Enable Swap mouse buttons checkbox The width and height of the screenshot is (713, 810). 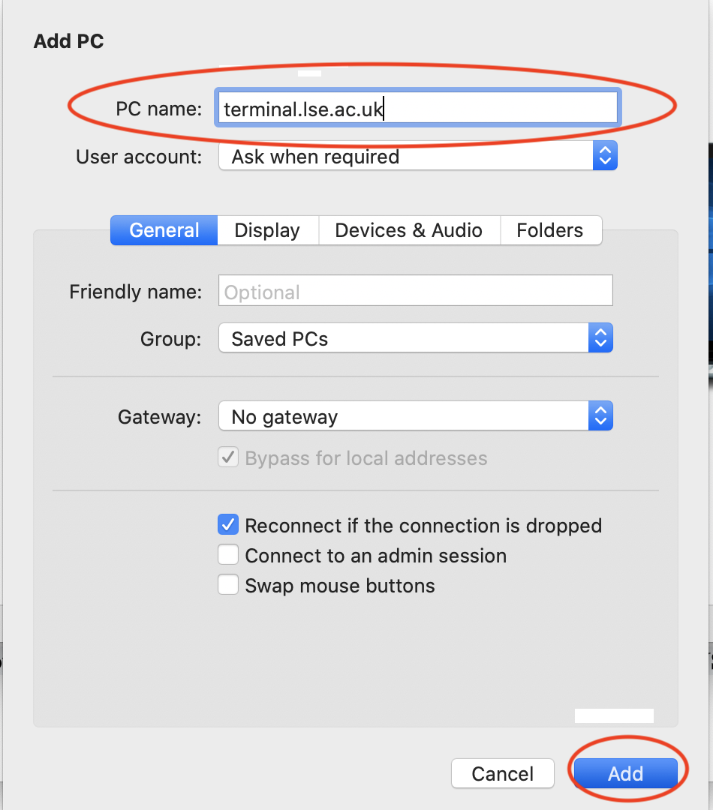228,585
